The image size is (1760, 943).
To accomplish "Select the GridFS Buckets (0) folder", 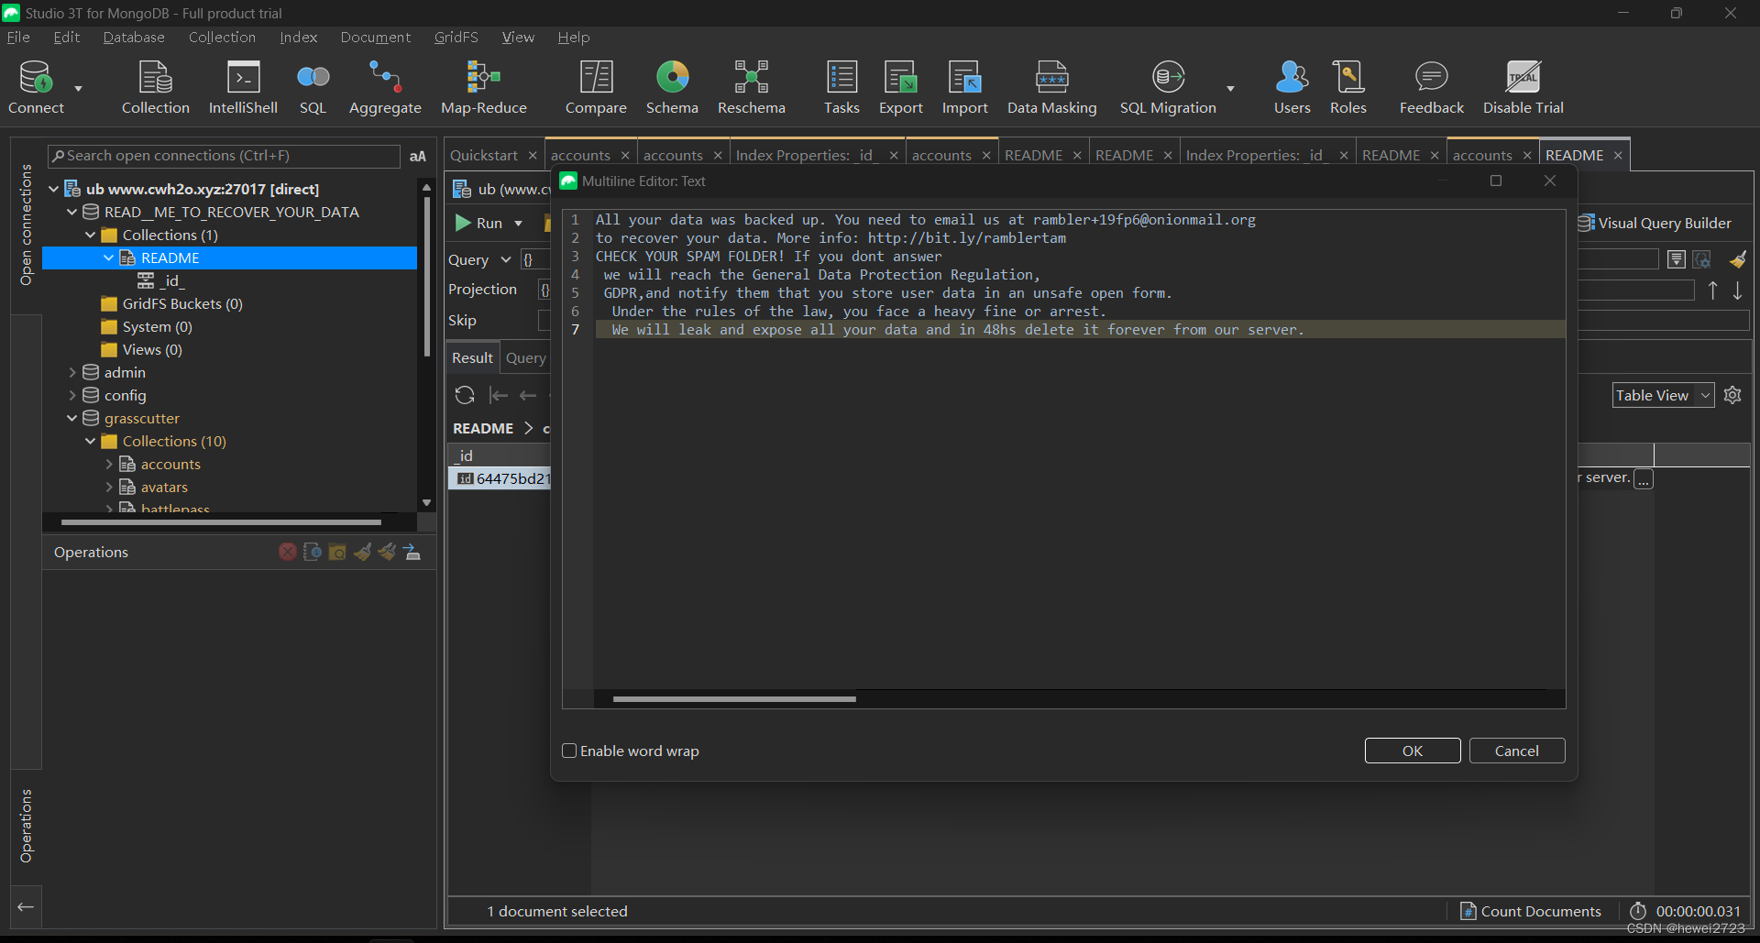I will click(182, 303).
